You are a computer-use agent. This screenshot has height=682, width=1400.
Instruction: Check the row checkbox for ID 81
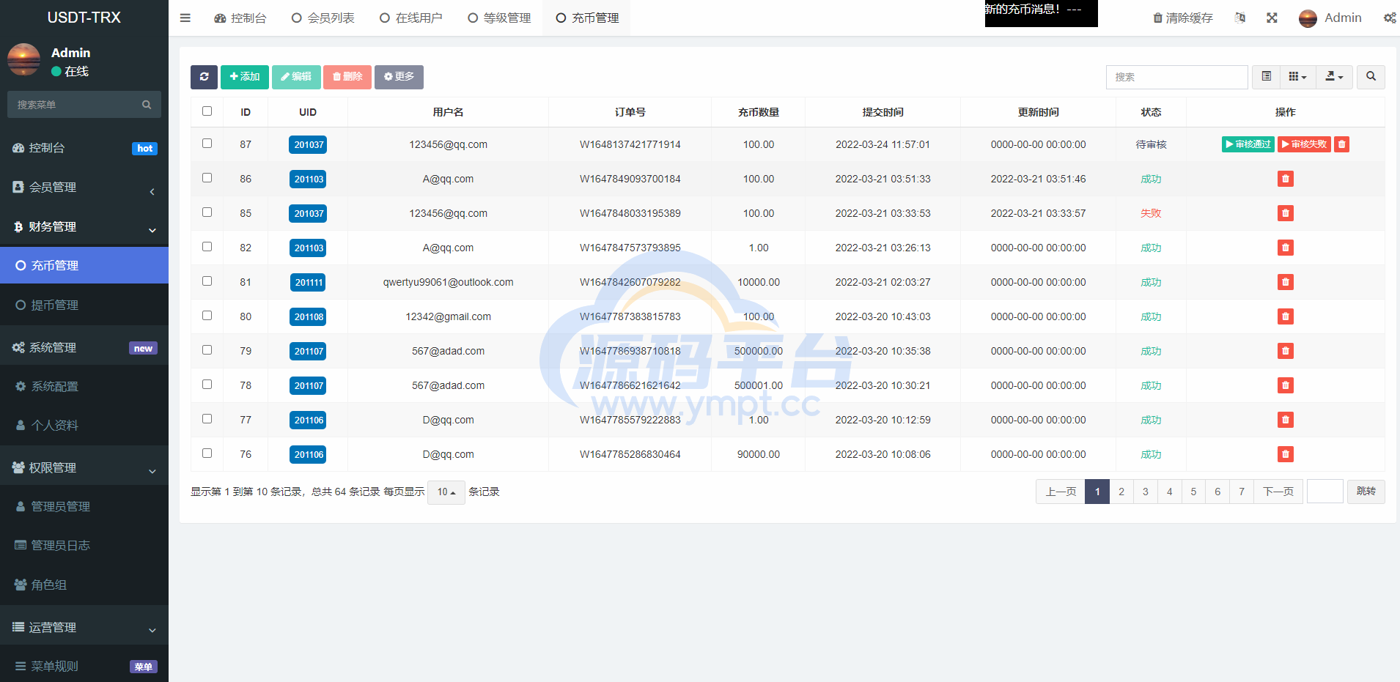click(x=207, y=281)
